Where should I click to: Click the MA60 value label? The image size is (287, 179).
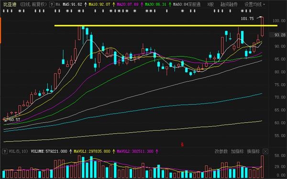pyautogui.click(x=181, y=4)
